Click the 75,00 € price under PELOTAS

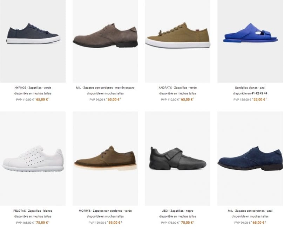tap(42, 223)
